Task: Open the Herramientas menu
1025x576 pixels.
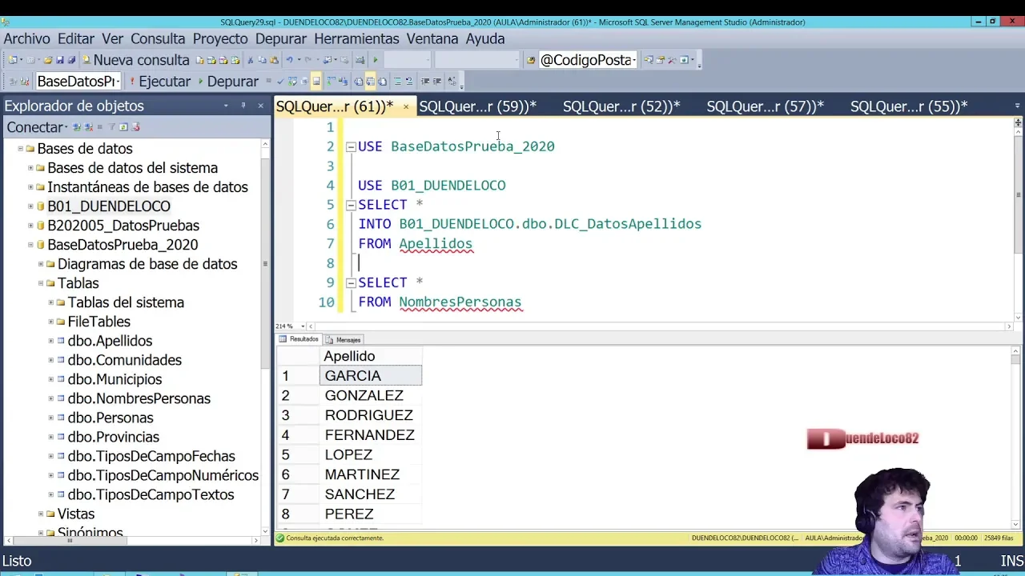Action: pos(356,38)
